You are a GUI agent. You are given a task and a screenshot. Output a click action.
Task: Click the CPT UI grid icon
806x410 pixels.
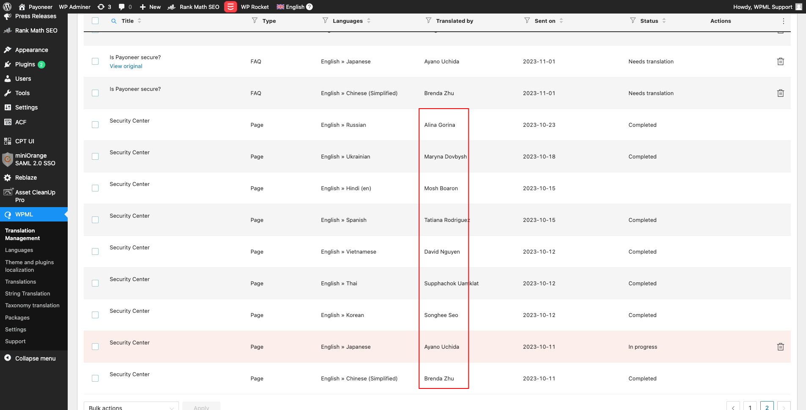point(8,141)
